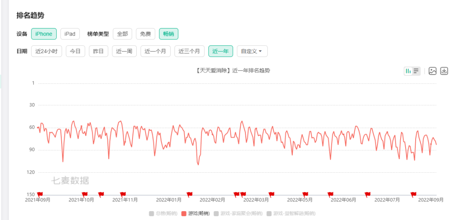
Task: Save chart as image icon
Action: pos(432,71)
